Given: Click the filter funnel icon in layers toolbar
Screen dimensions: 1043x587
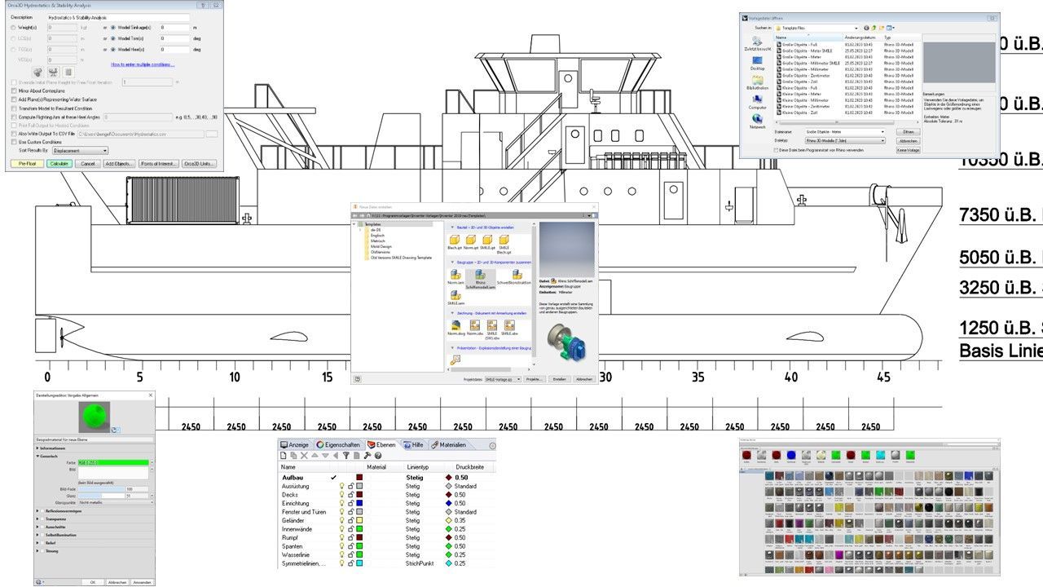Looking at the screenshot, I should tap(345, 456).
